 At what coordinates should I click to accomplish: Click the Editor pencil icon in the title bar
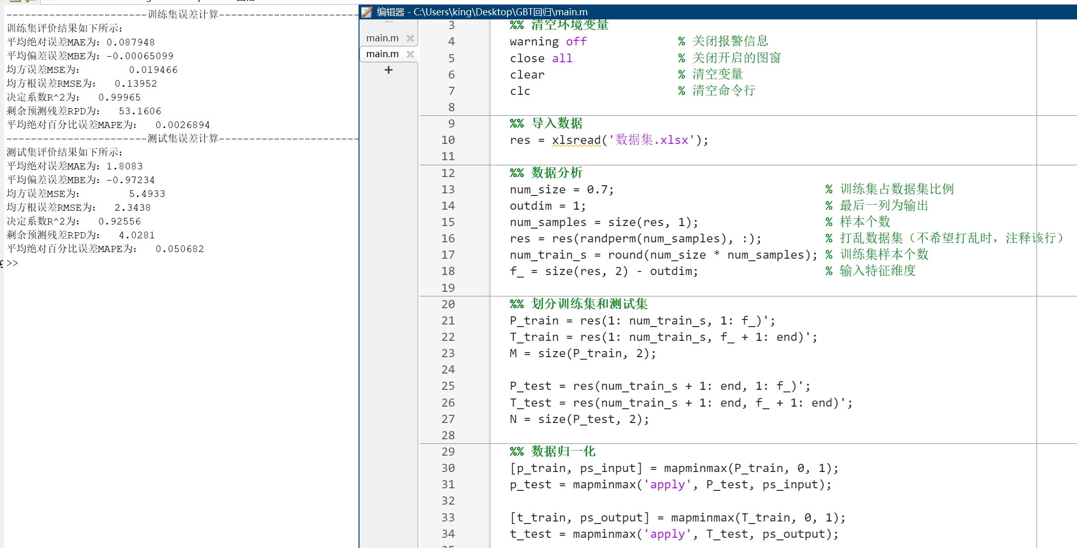(x=366, y=12)
